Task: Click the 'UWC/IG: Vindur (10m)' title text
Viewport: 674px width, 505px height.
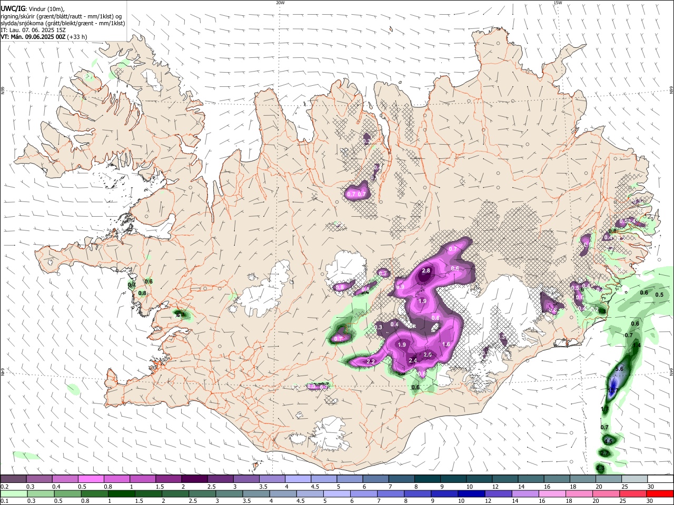Action: (32, 8)
